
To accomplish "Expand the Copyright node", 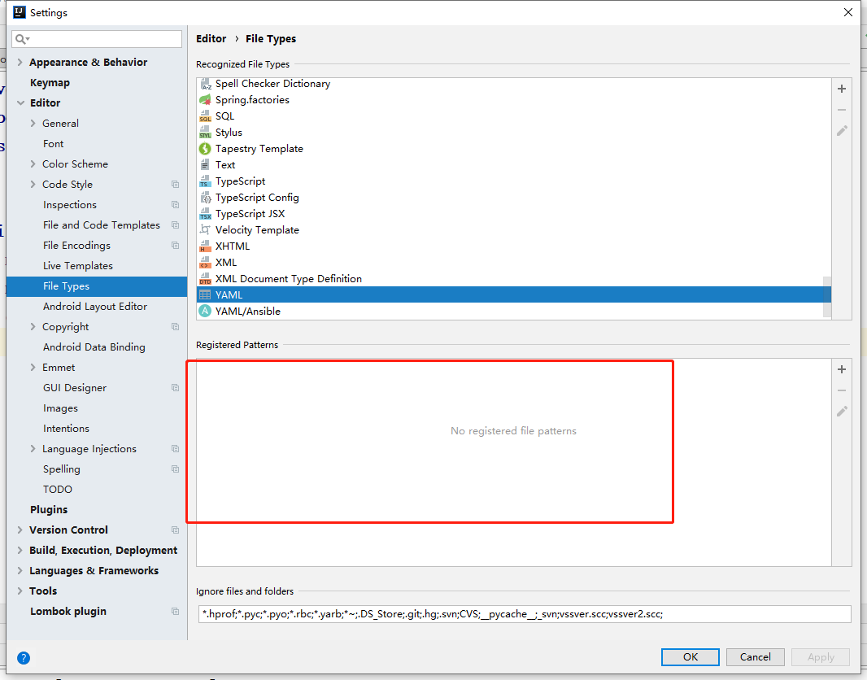I will pyautogui.click(x=33, y=327).
